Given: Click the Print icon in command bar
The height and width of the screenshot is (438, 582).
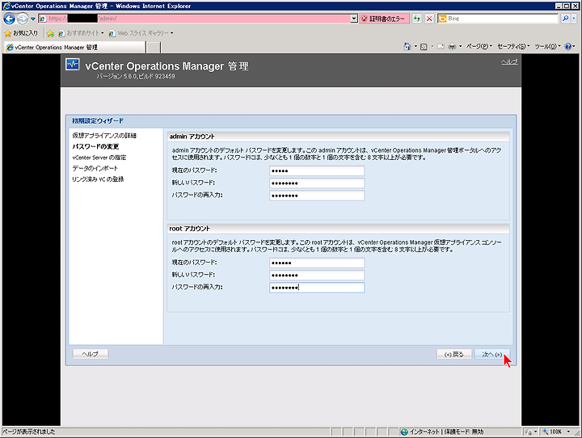Looking at the screenshot, I should coord(452,46).
